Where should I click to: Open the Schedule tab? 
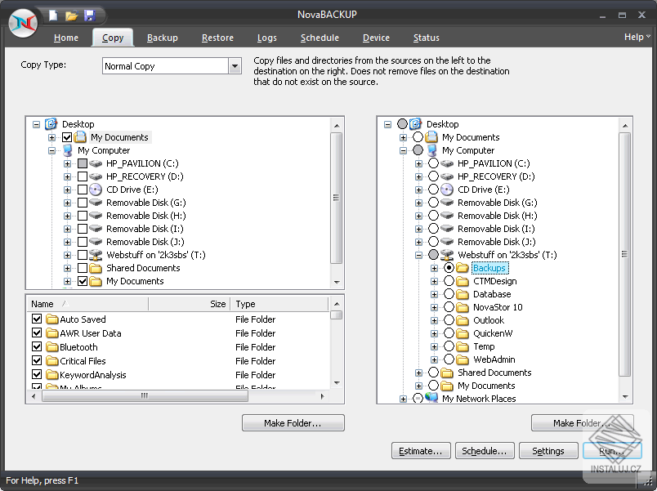[x=320, y=38]
